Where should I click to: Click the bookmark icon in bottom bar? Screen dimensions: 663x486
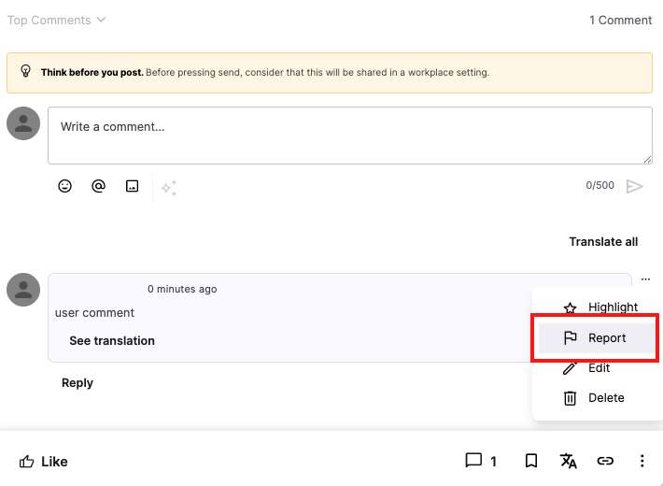[530, 461]
